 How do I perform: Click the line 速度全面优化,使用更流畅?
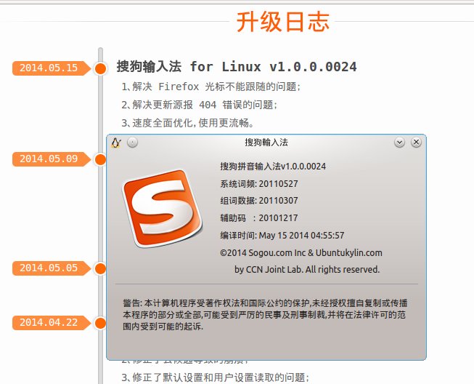(188, 123)
